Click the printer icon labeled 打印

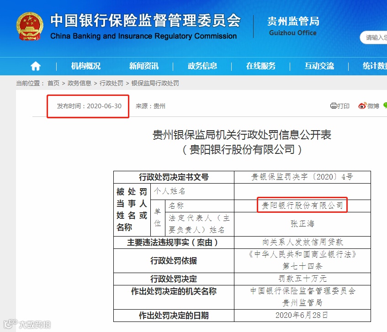click(334, 106)
